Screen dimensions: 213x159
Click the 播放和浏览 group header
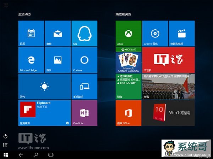click(123, 14)
